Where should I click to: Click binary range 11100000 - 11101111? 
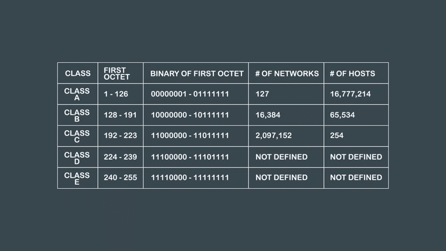coord(190,157)
